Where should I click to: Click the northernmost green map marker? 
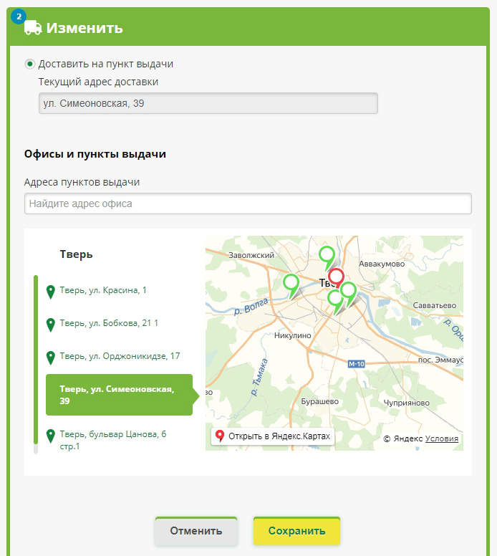pos(327,257)
